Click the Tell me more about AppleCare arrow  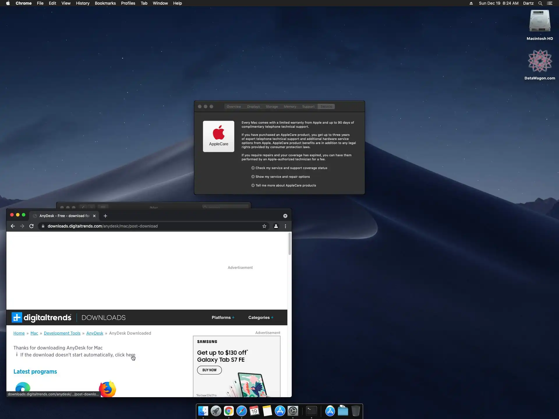(x=253, y=185)
